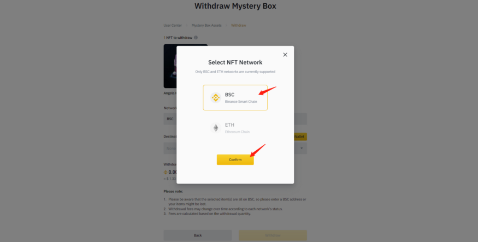
Task: Click the Ethereum Chain subtitle text
Action: pos(237,132)
